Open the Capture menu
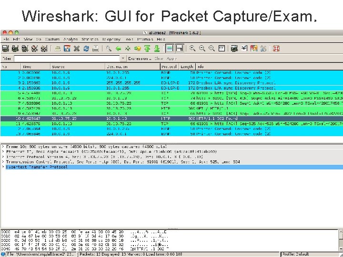The width and height of the screenshot is (343, 257). (x=52, y=40)
